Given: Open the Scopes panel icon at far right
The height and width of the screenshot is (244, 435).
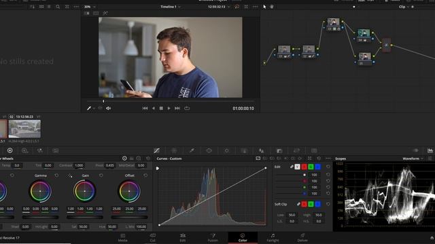Looking at the screenshot, I should tap(430, 150).
